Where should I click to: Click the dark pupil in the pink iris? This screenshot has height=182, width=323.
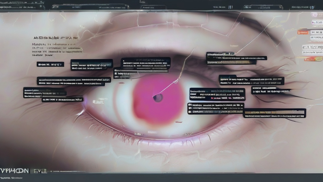tap(158, 98)
